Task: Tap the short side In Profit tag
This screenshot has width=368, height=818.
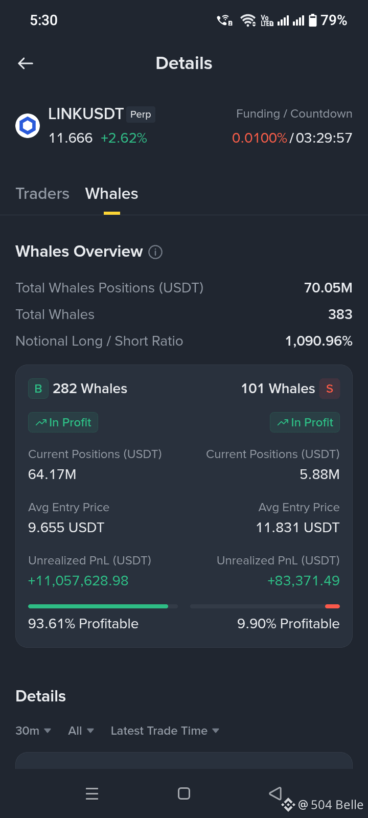Action: [305, 422]
